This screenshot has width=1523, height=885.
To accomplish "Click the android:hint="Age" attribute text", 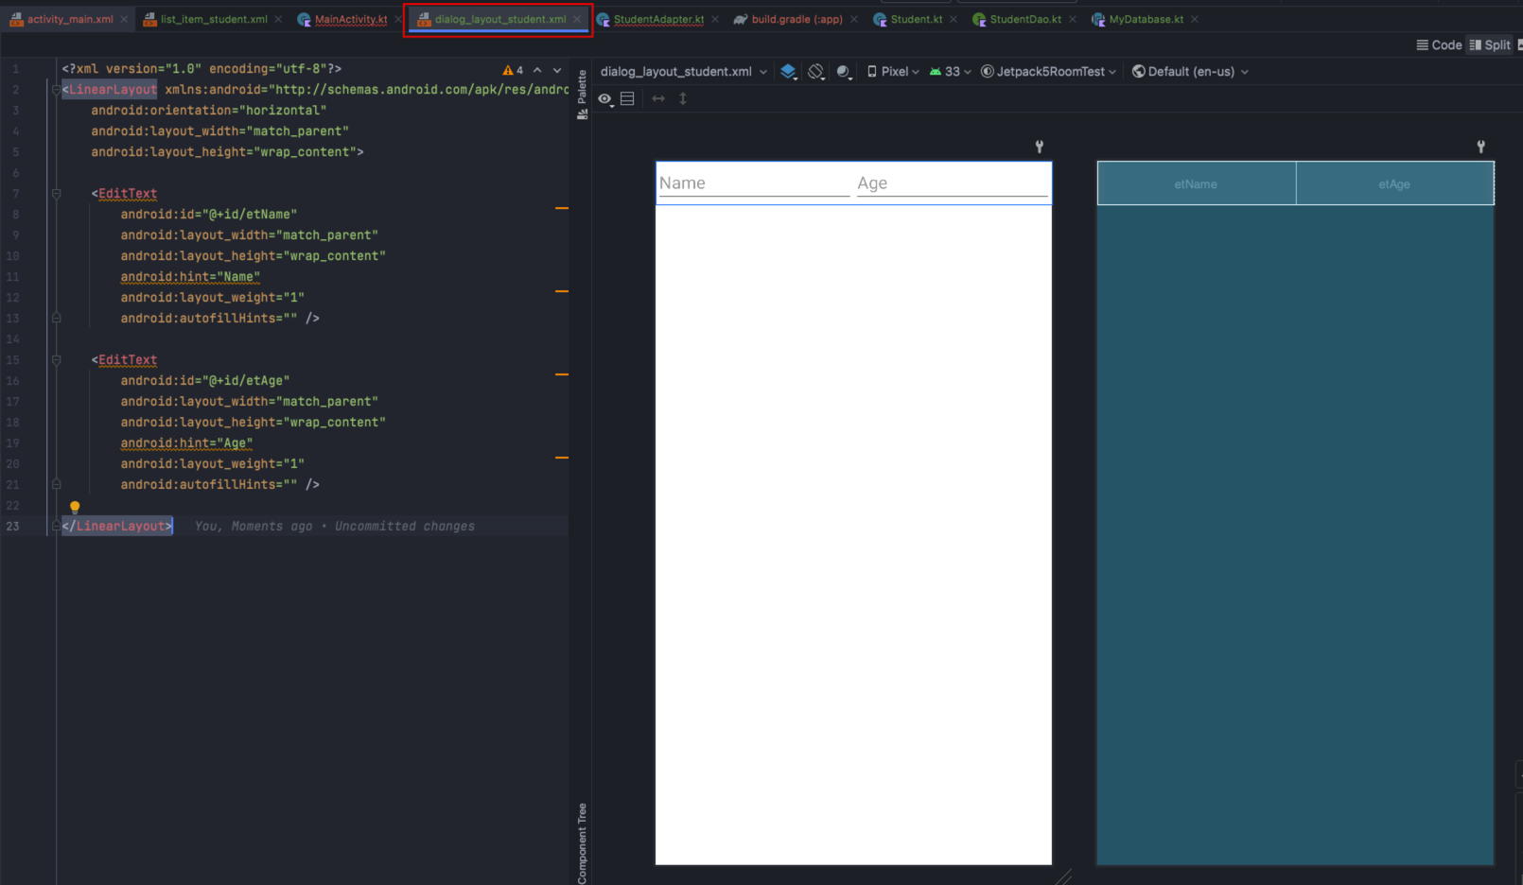I will point(186,443).
